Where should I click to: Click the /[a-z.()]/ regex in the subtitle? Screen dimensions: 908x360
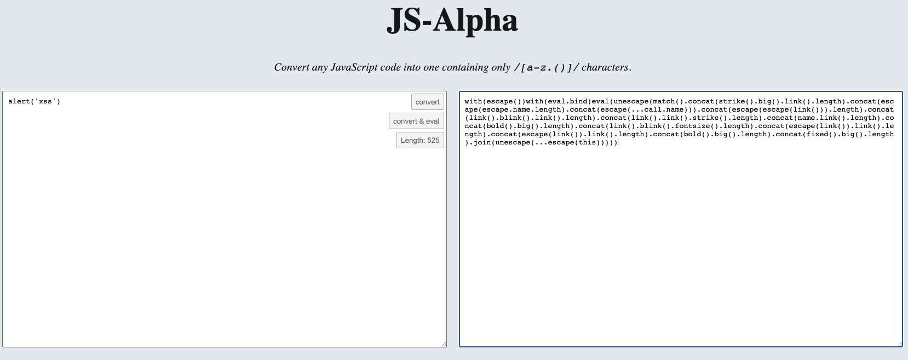546,67
